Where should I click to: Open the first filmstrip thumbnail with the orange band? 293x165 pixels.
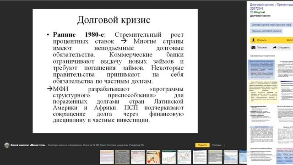107,157
